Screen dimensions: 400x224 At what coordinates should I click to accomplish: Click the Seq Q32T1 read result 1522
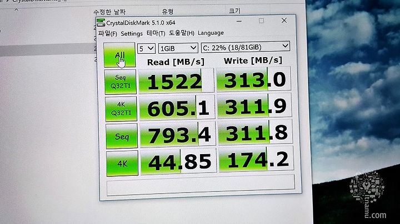tap(176, 81)
